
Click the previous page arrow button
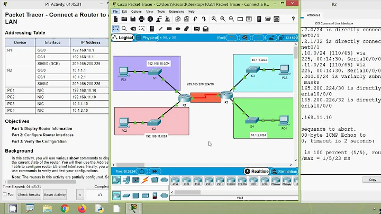(80, 194)
